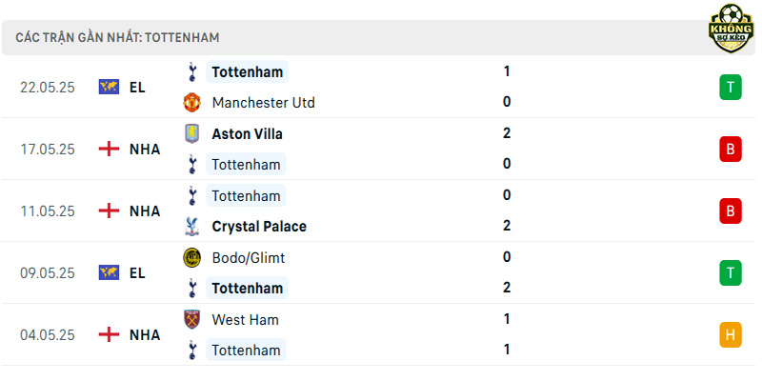Screen dimensions: 762x381
Task: Click the green T result badge for 22.05.25
Action: 731,87
